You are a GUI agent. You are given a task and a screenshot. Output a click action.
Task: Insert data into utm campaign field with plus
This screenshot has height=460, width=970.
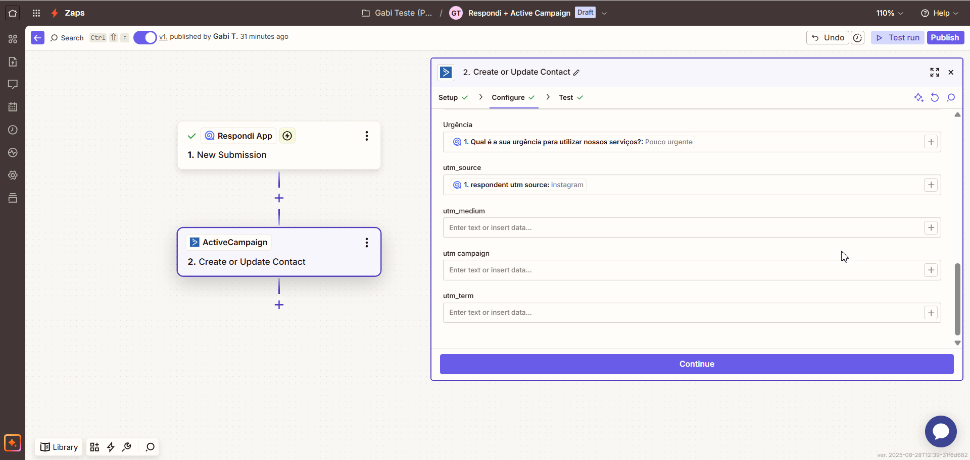pos(931,270)
